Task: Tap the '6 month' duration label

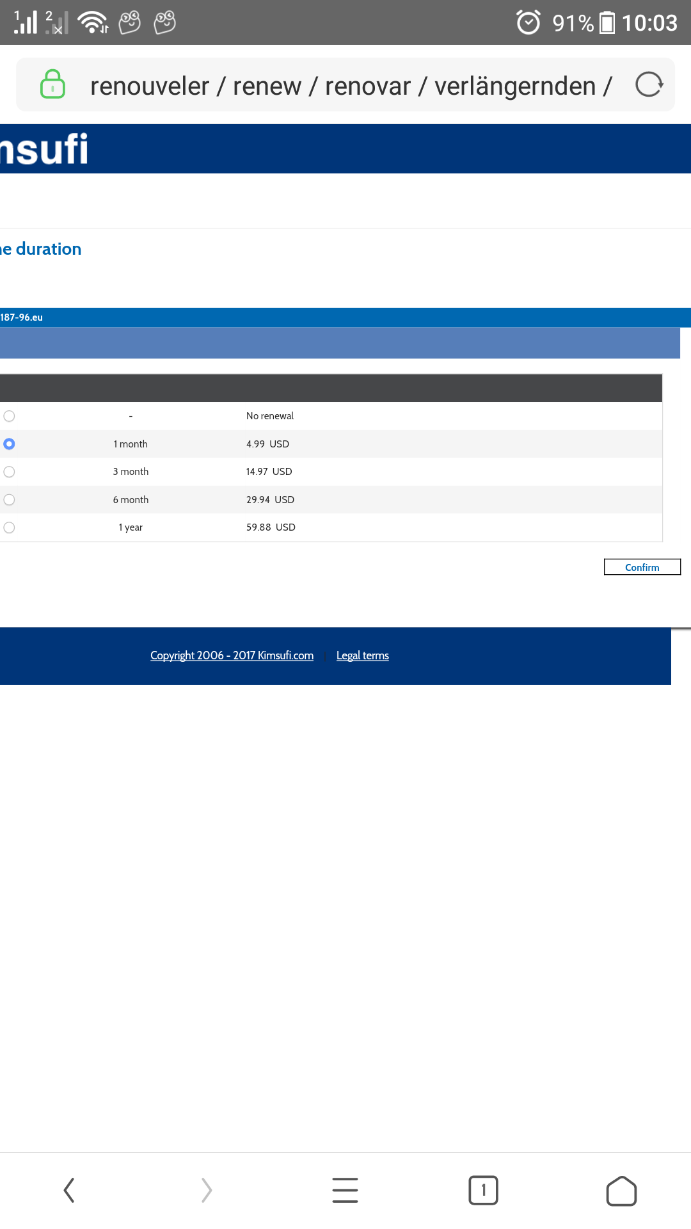Action: 131,499
